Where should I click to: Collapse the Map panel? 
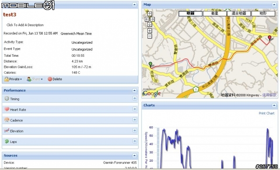coord(274,5)
